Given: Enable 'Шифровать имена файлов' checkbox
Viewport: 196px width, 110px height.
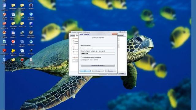Looking at the screenshot, I should (81, 60).
